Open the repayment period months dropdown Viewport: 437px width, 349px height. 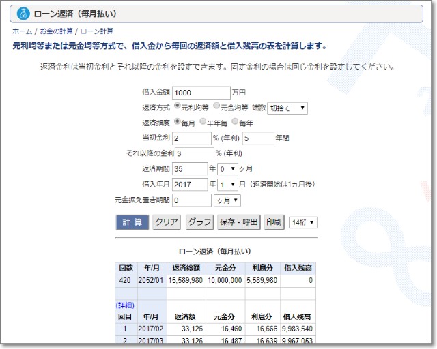click(228, 169)
